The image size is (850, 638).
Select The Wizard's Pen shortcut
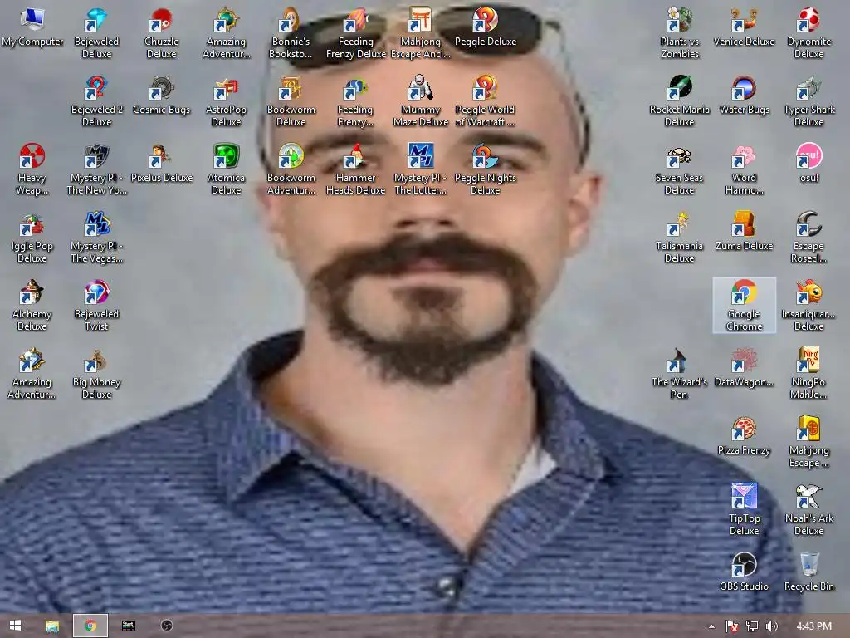pos(679,374)
